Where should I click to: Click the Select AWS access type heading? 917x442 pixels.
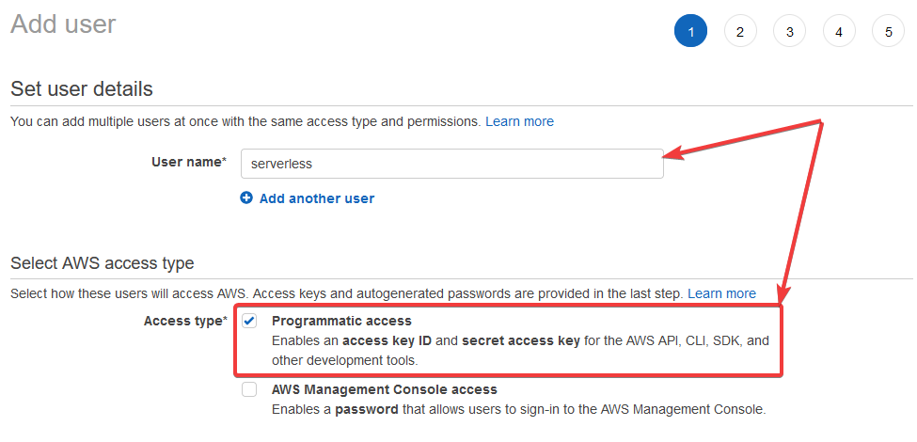[x=102, y=262]
